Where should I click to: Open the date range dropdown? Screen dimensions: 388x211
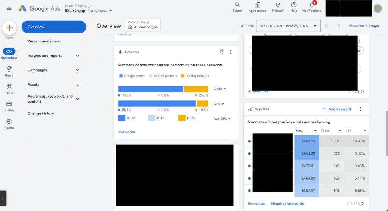click(288, 26)
